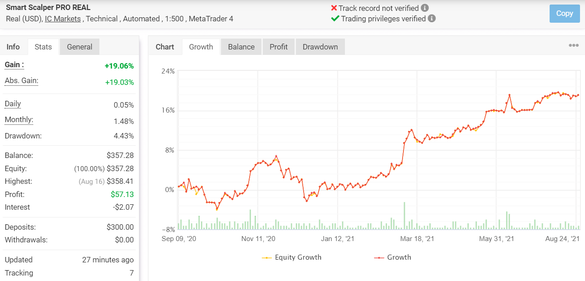Select the Info tab
This screenshot has height=281, width=585.
14,46
